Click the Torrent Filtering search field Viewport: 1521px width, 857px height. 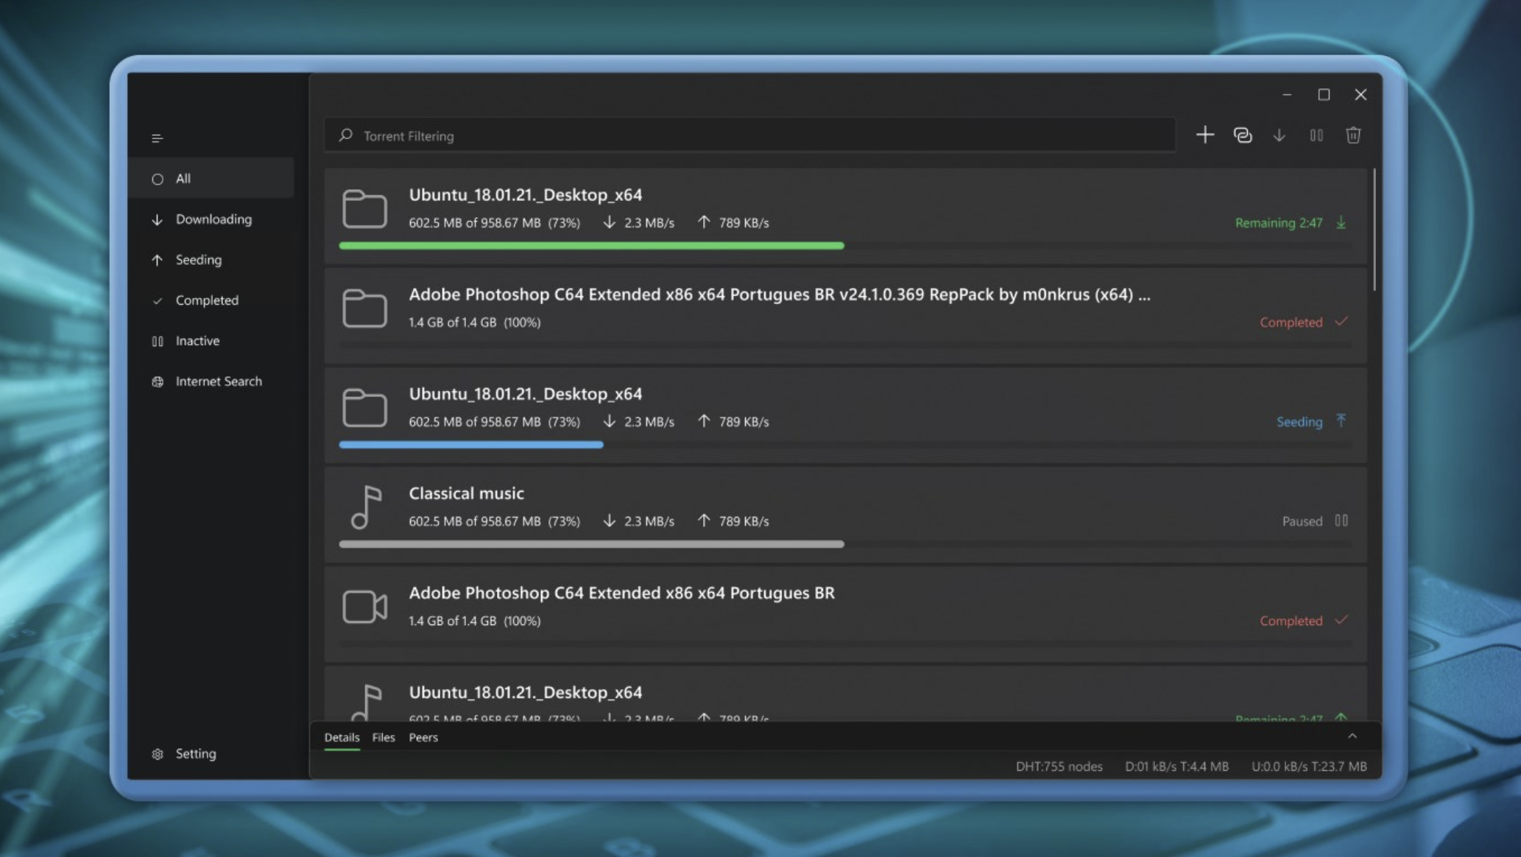(x=749, y=135)
